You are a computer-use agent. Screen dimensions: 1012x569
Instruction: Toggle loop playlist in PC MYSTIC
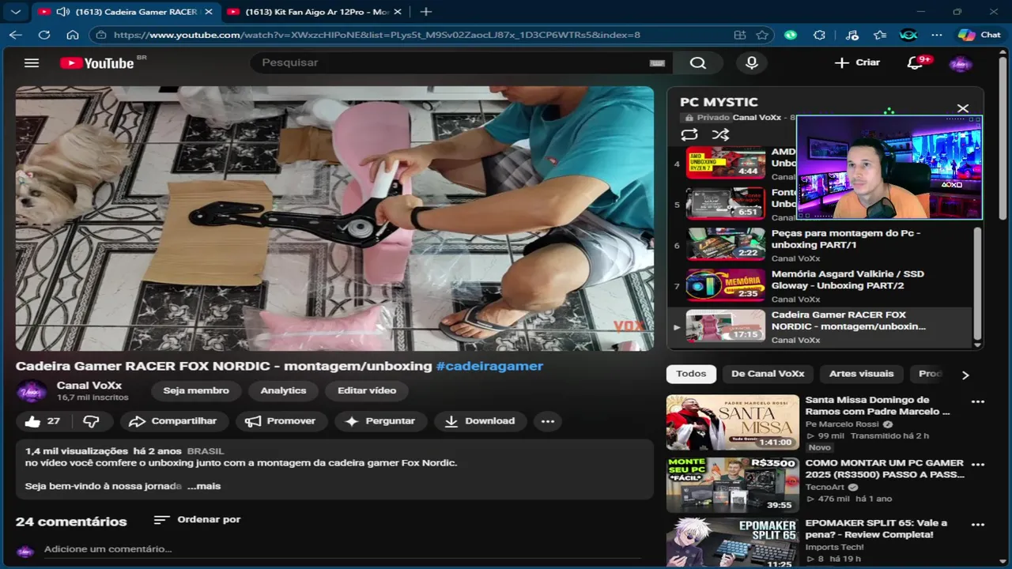click(689, 134)
